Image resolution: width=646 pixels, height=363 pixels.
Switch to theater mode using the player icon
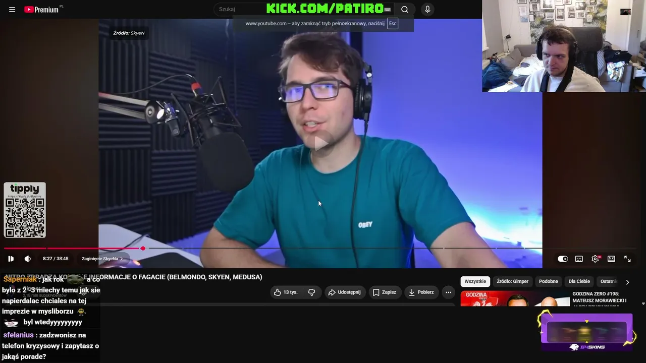[611, 259]
